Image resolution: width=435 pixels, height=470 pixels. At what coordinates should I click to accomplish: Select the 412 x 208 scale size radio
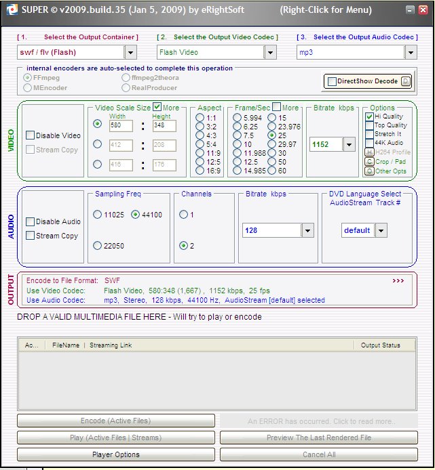pyautogui.click(x=97, y=144)
